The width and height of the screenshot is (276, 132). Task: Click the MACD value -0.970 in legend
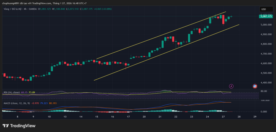coord(35,103)
